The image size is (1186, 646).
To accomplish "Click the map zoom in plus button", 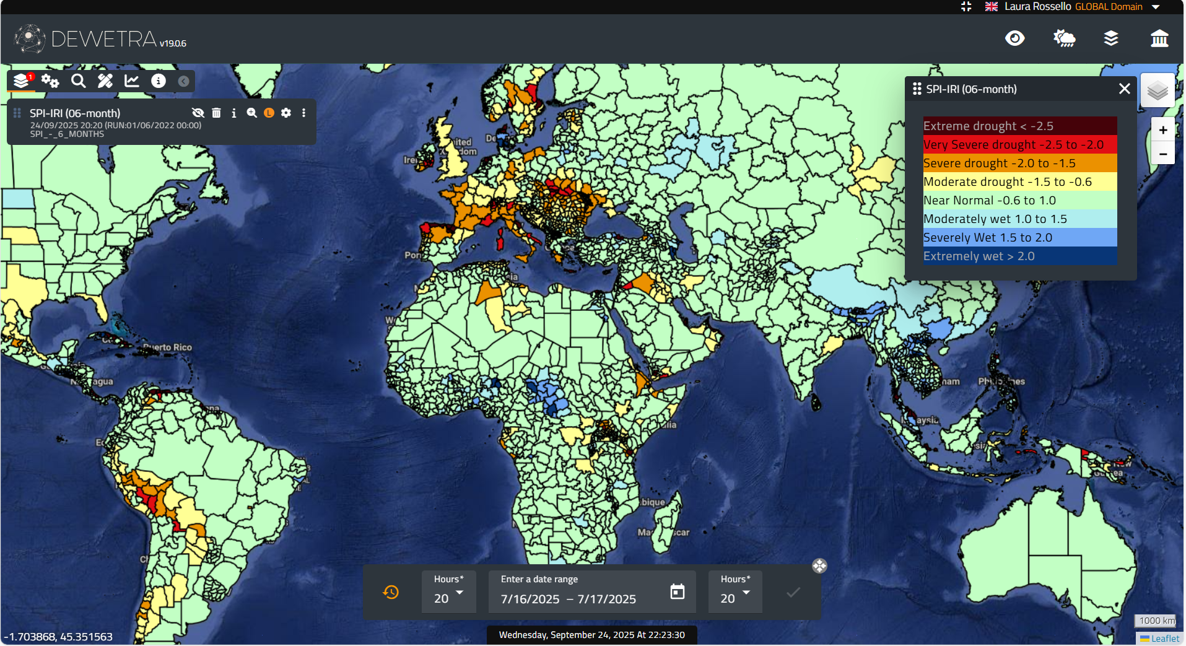I will tap(1162, 130).
